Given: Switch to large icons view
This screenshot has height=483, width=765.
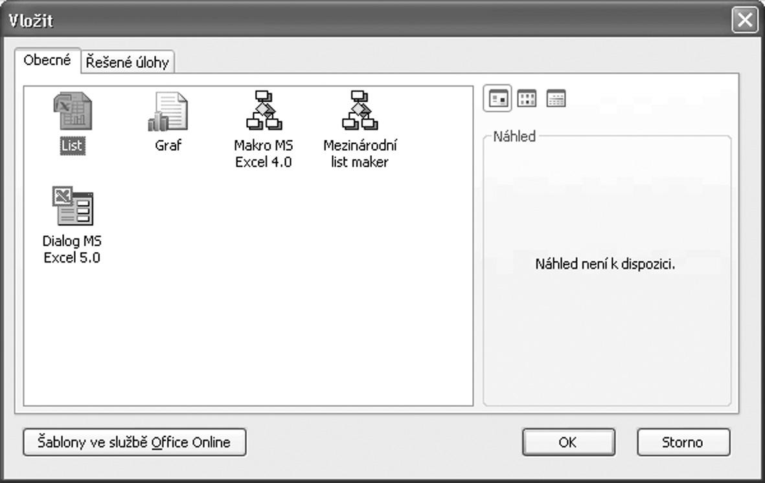Looking at the screenshot, I should tap(497, 98).
